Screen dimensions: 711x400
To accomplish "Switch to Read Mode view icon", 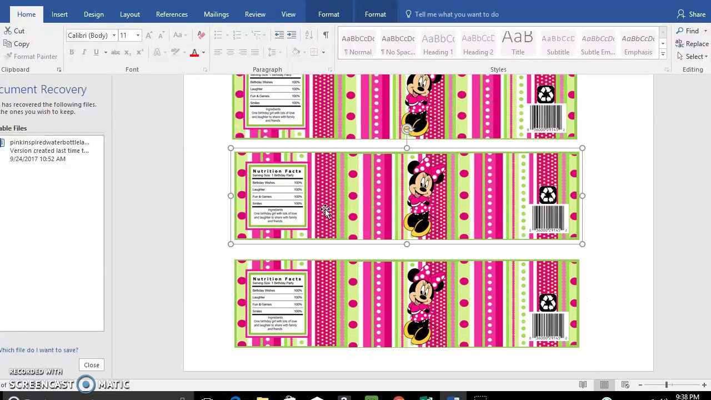I will click(x=583, y=384).
